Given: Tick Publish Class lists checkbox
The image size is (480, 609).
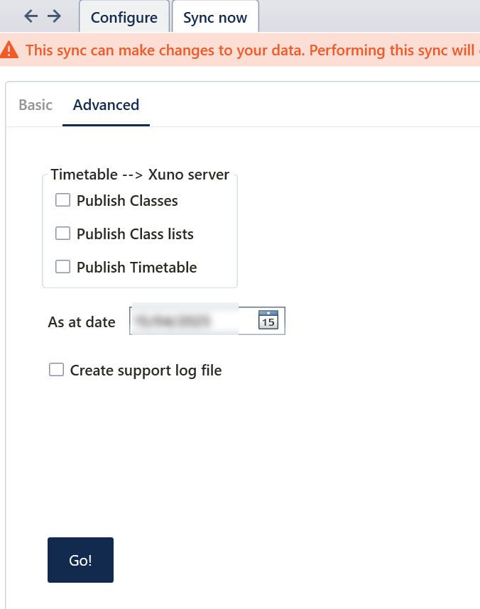Looking at the screenshot, I should [62, 234].
